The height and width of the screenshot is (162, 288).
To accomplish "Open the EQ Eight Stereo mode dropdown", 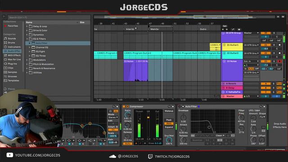I will [113, 117].
